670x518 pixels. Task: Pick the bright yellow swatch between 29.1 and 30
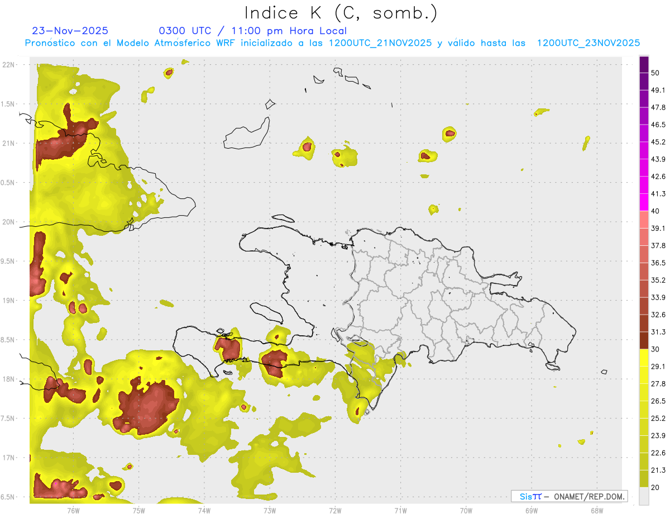coord(644,358)
